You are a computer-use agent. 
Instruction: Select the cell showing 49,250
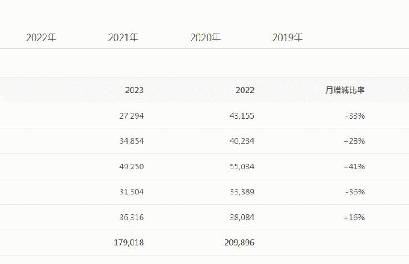[132, 166]
